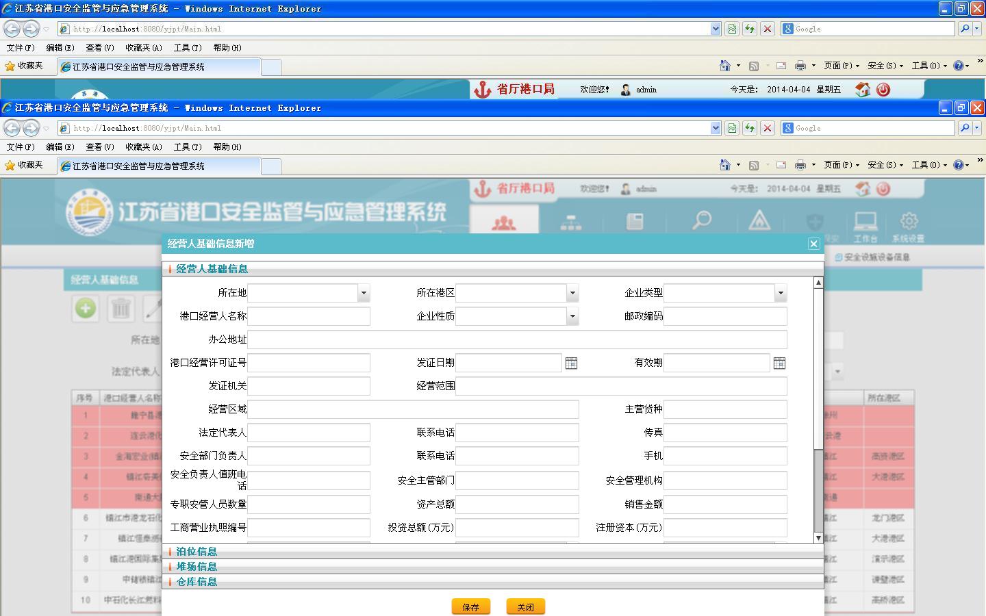The width and height of the screenshot is (986, 616).
Task: Click the Google search magnifier icon
Action: tap(965, 128)
